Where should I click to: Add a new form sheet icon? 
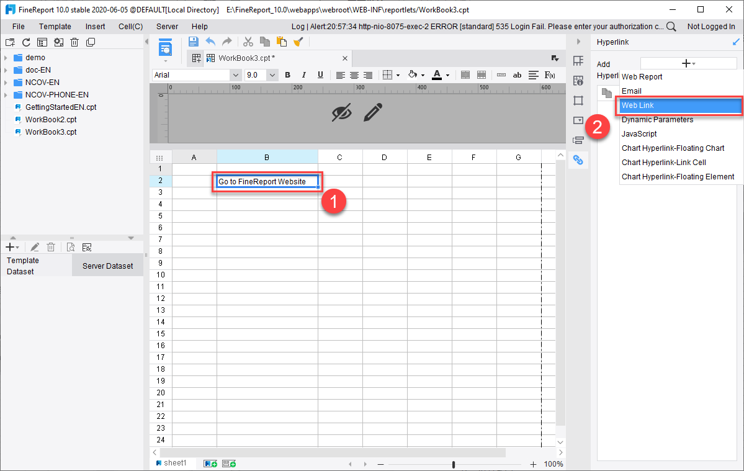[x=229, y=464]
